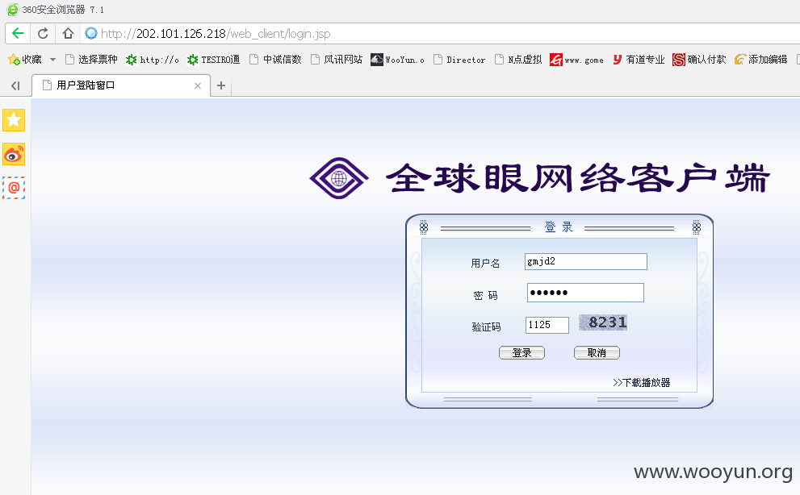Open the @ mail sidebar icon

click(x=14, y=188)
